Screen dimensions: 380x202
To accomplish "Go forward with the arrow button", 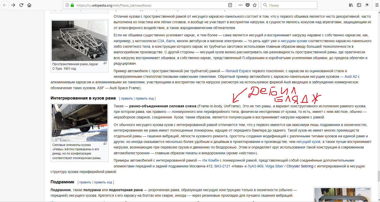I will [x=13, y=5].
